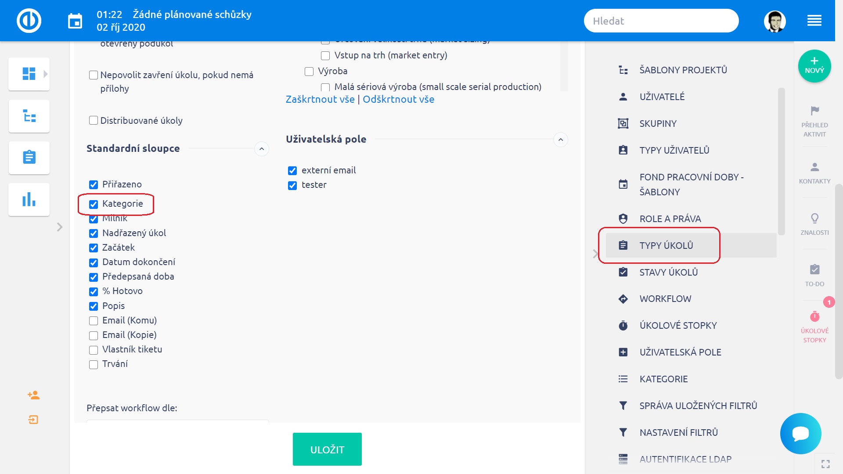Click the green Nový plus button
Image resolution: width=843 pixels, height=474 pixels.
814,66
